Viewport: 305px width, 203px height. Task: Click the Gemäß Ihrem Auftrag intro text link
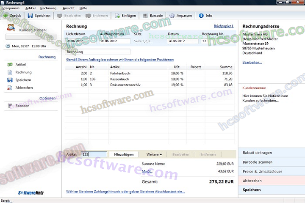tap(120, 60)
